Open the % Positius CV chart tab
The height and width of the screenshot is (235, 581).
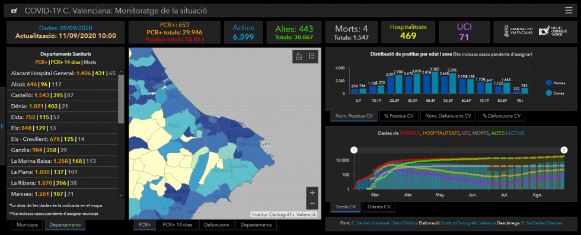398,116
